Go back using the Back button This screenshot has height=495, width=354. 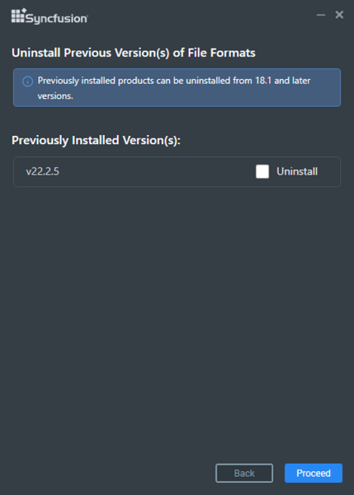244,473
